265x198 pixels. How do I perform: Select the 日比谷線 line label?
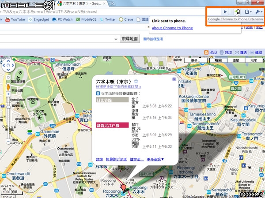[112, 100]
